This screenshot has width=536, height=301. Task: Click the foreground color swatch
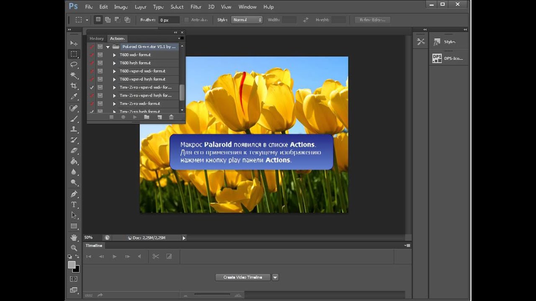(72, 265)
